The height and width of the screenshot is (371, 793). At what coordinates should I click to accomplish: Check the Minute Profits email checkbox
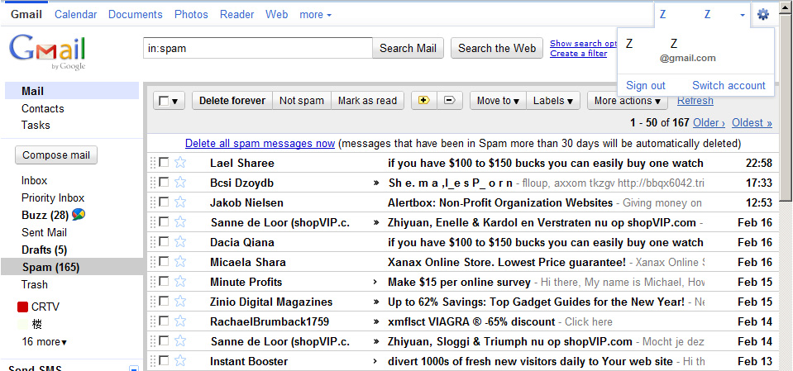click(164, 281)
